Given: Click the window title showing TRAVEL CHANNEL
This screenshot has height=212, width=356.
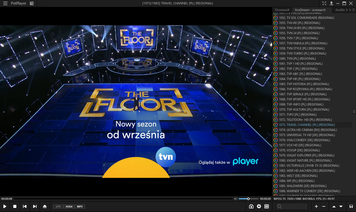Looking at the screenshot, I should [x=178, y=3].
